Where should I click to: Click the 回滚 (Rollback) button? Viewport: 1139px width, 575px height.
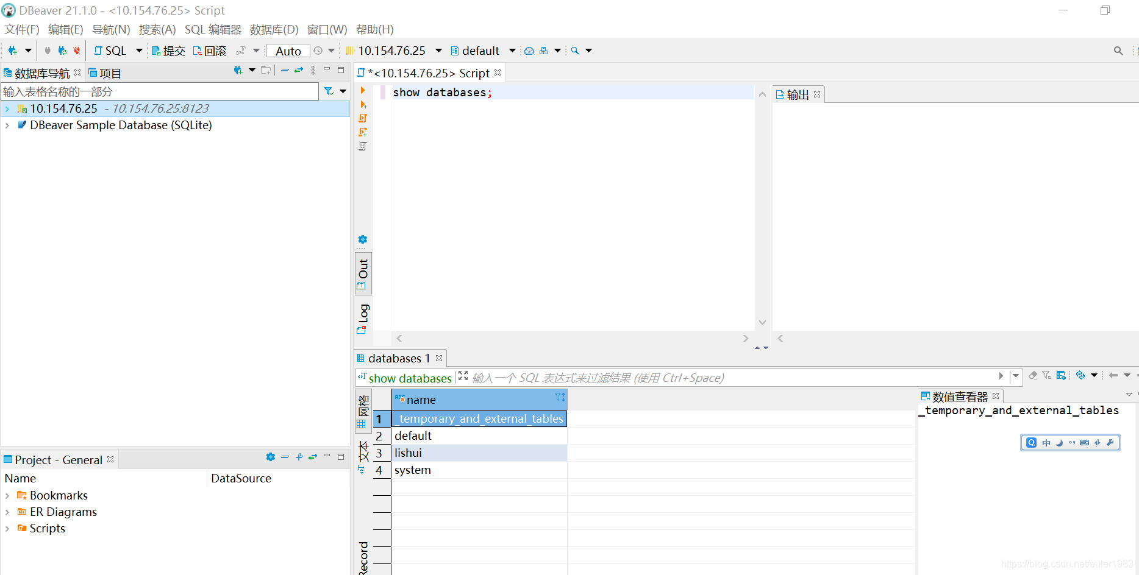210,51
